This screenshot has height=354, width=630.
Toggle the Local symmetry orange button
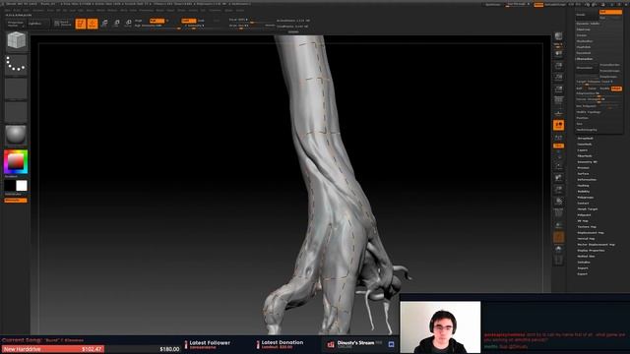(x=558, y=125)
